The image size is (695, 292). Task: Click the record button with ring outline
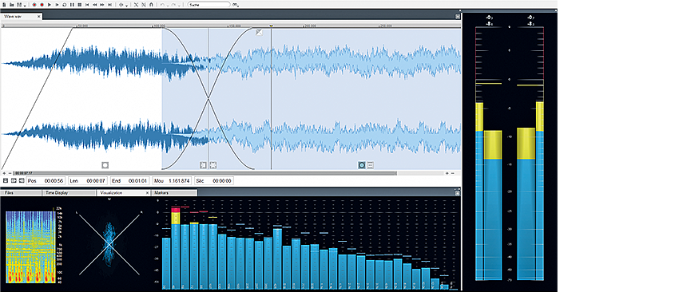click(34, 5)
